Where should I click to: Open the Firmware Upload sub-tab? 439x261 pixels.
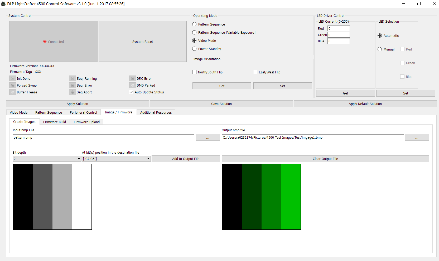87,122
